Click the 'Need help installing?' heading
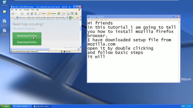Screen dimensions: 193x108 click(28, 24)
